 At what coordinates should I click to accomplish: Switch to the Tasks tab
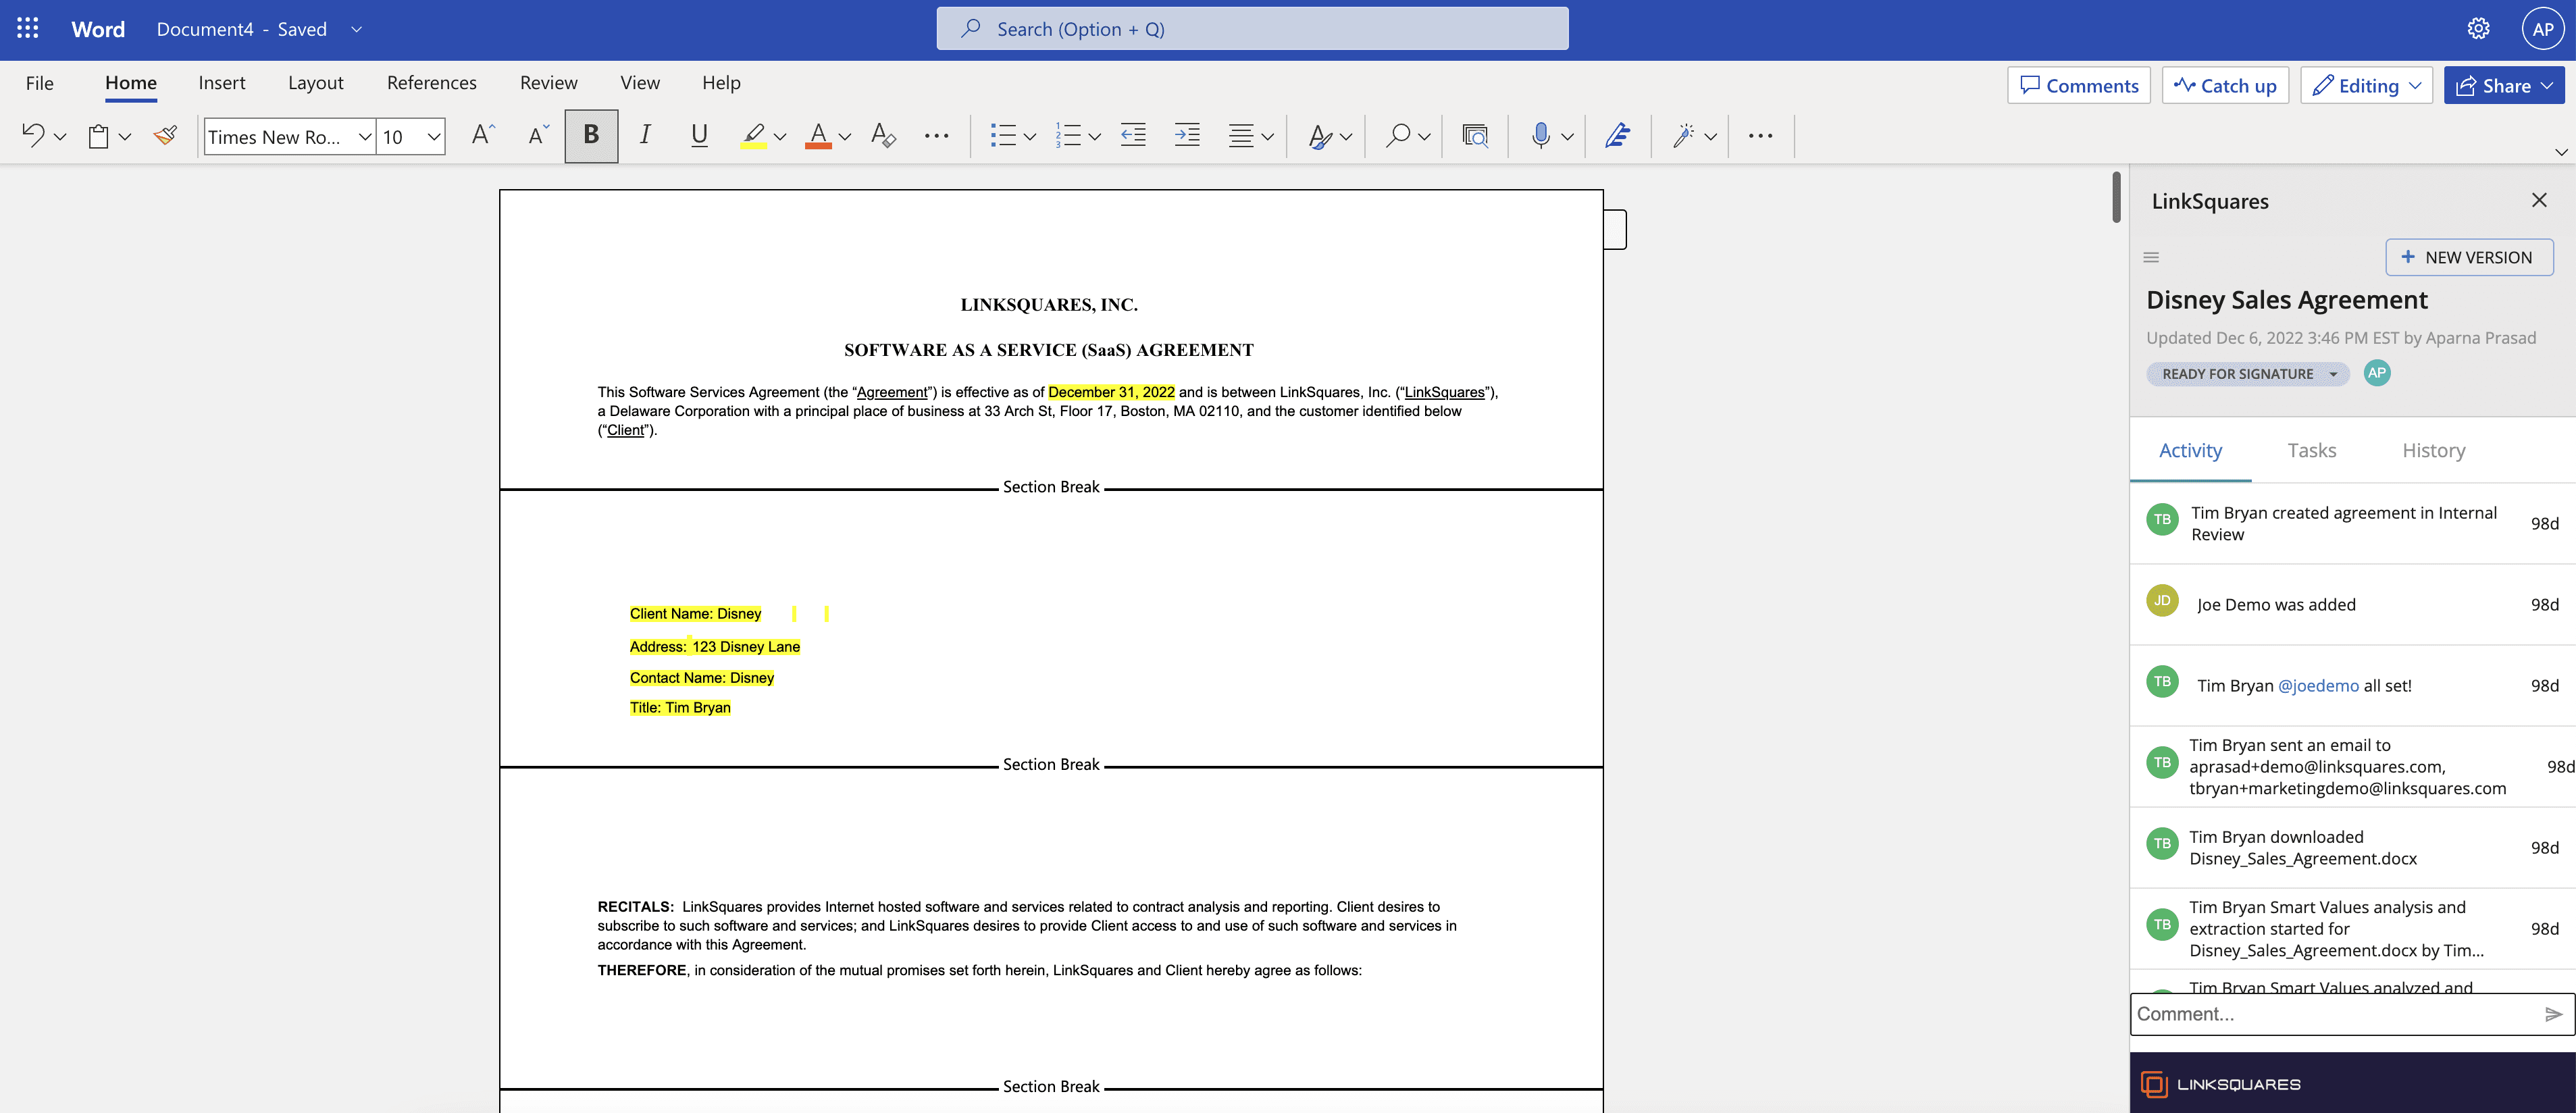point(2312,450)
